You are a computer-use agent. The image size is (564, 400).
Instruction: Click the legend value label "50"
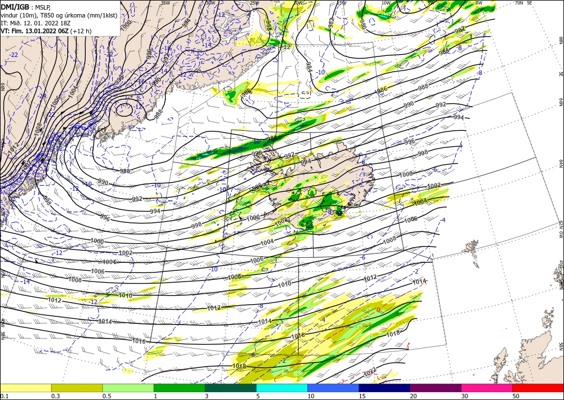pyautogui.click(x=516, y=396)
